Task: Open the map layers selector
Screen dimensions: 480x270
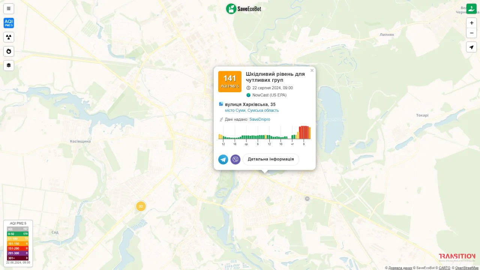Action: (x=9, y=65)
